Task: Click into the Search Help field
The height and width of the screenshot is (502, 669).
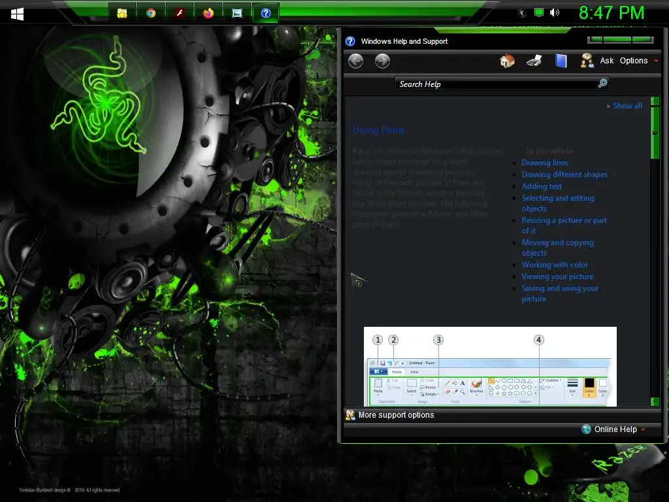Action: [x=497, y=84]
